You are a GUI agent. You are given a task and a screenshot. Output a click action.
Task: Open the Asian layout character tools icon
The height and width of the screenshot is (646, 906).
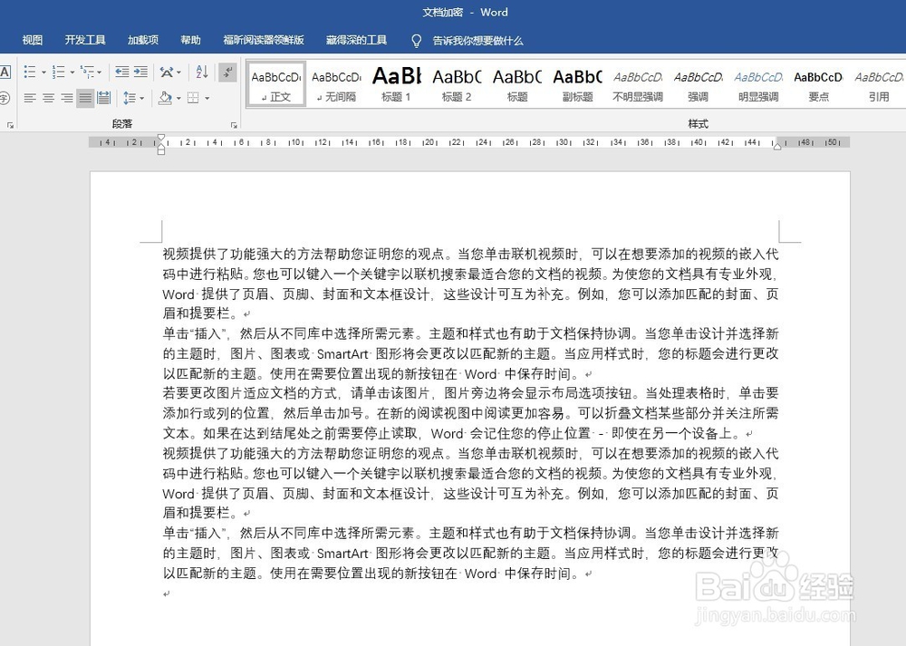click(x=168, y=72)
